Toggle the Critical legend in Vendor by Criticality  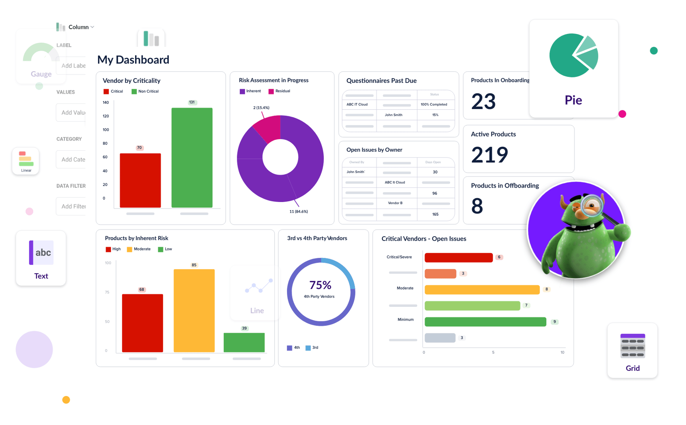click(113, 91)
